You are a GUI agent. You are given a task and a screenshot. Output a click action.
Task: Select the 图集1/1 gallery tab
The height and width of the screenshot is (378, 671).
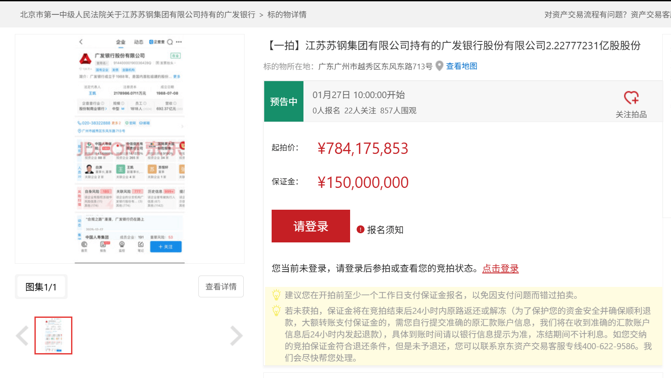point(41,287)
